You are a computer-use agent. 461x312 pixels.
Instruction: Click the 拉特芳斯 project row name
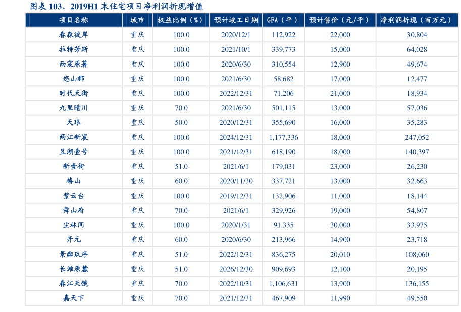point(73,49)
